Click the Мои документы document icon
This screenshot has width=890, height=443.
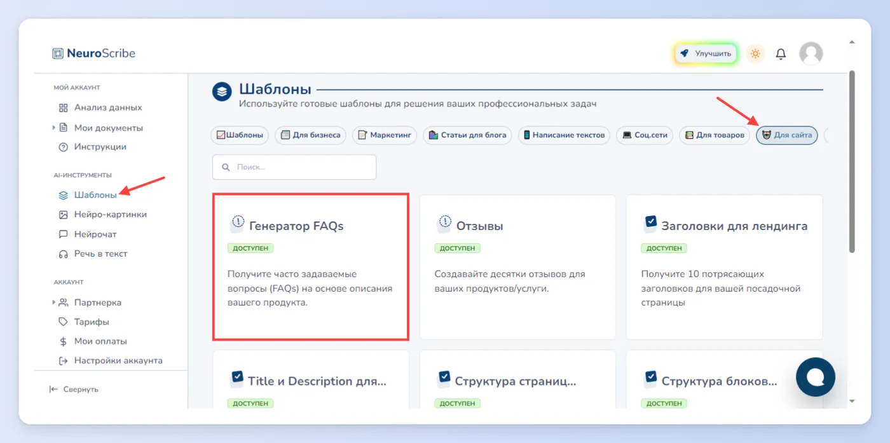coord(63,128)
